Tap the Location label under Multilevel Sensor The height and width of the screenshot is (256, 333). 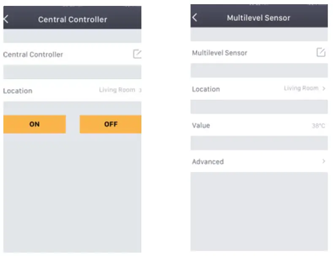coord(206,89)
